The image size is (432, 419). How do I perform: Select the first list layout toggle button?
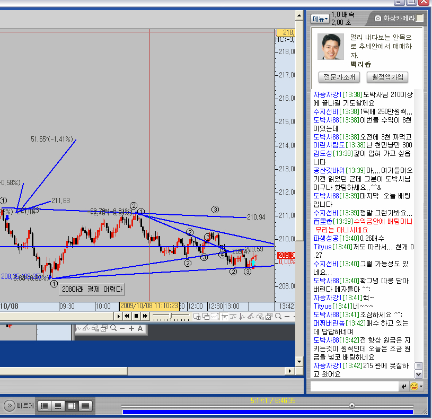point(45,406)
